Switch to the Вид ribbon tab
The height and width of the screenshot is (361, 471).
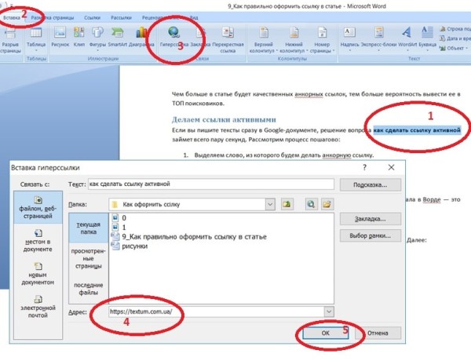coord(194,18)
